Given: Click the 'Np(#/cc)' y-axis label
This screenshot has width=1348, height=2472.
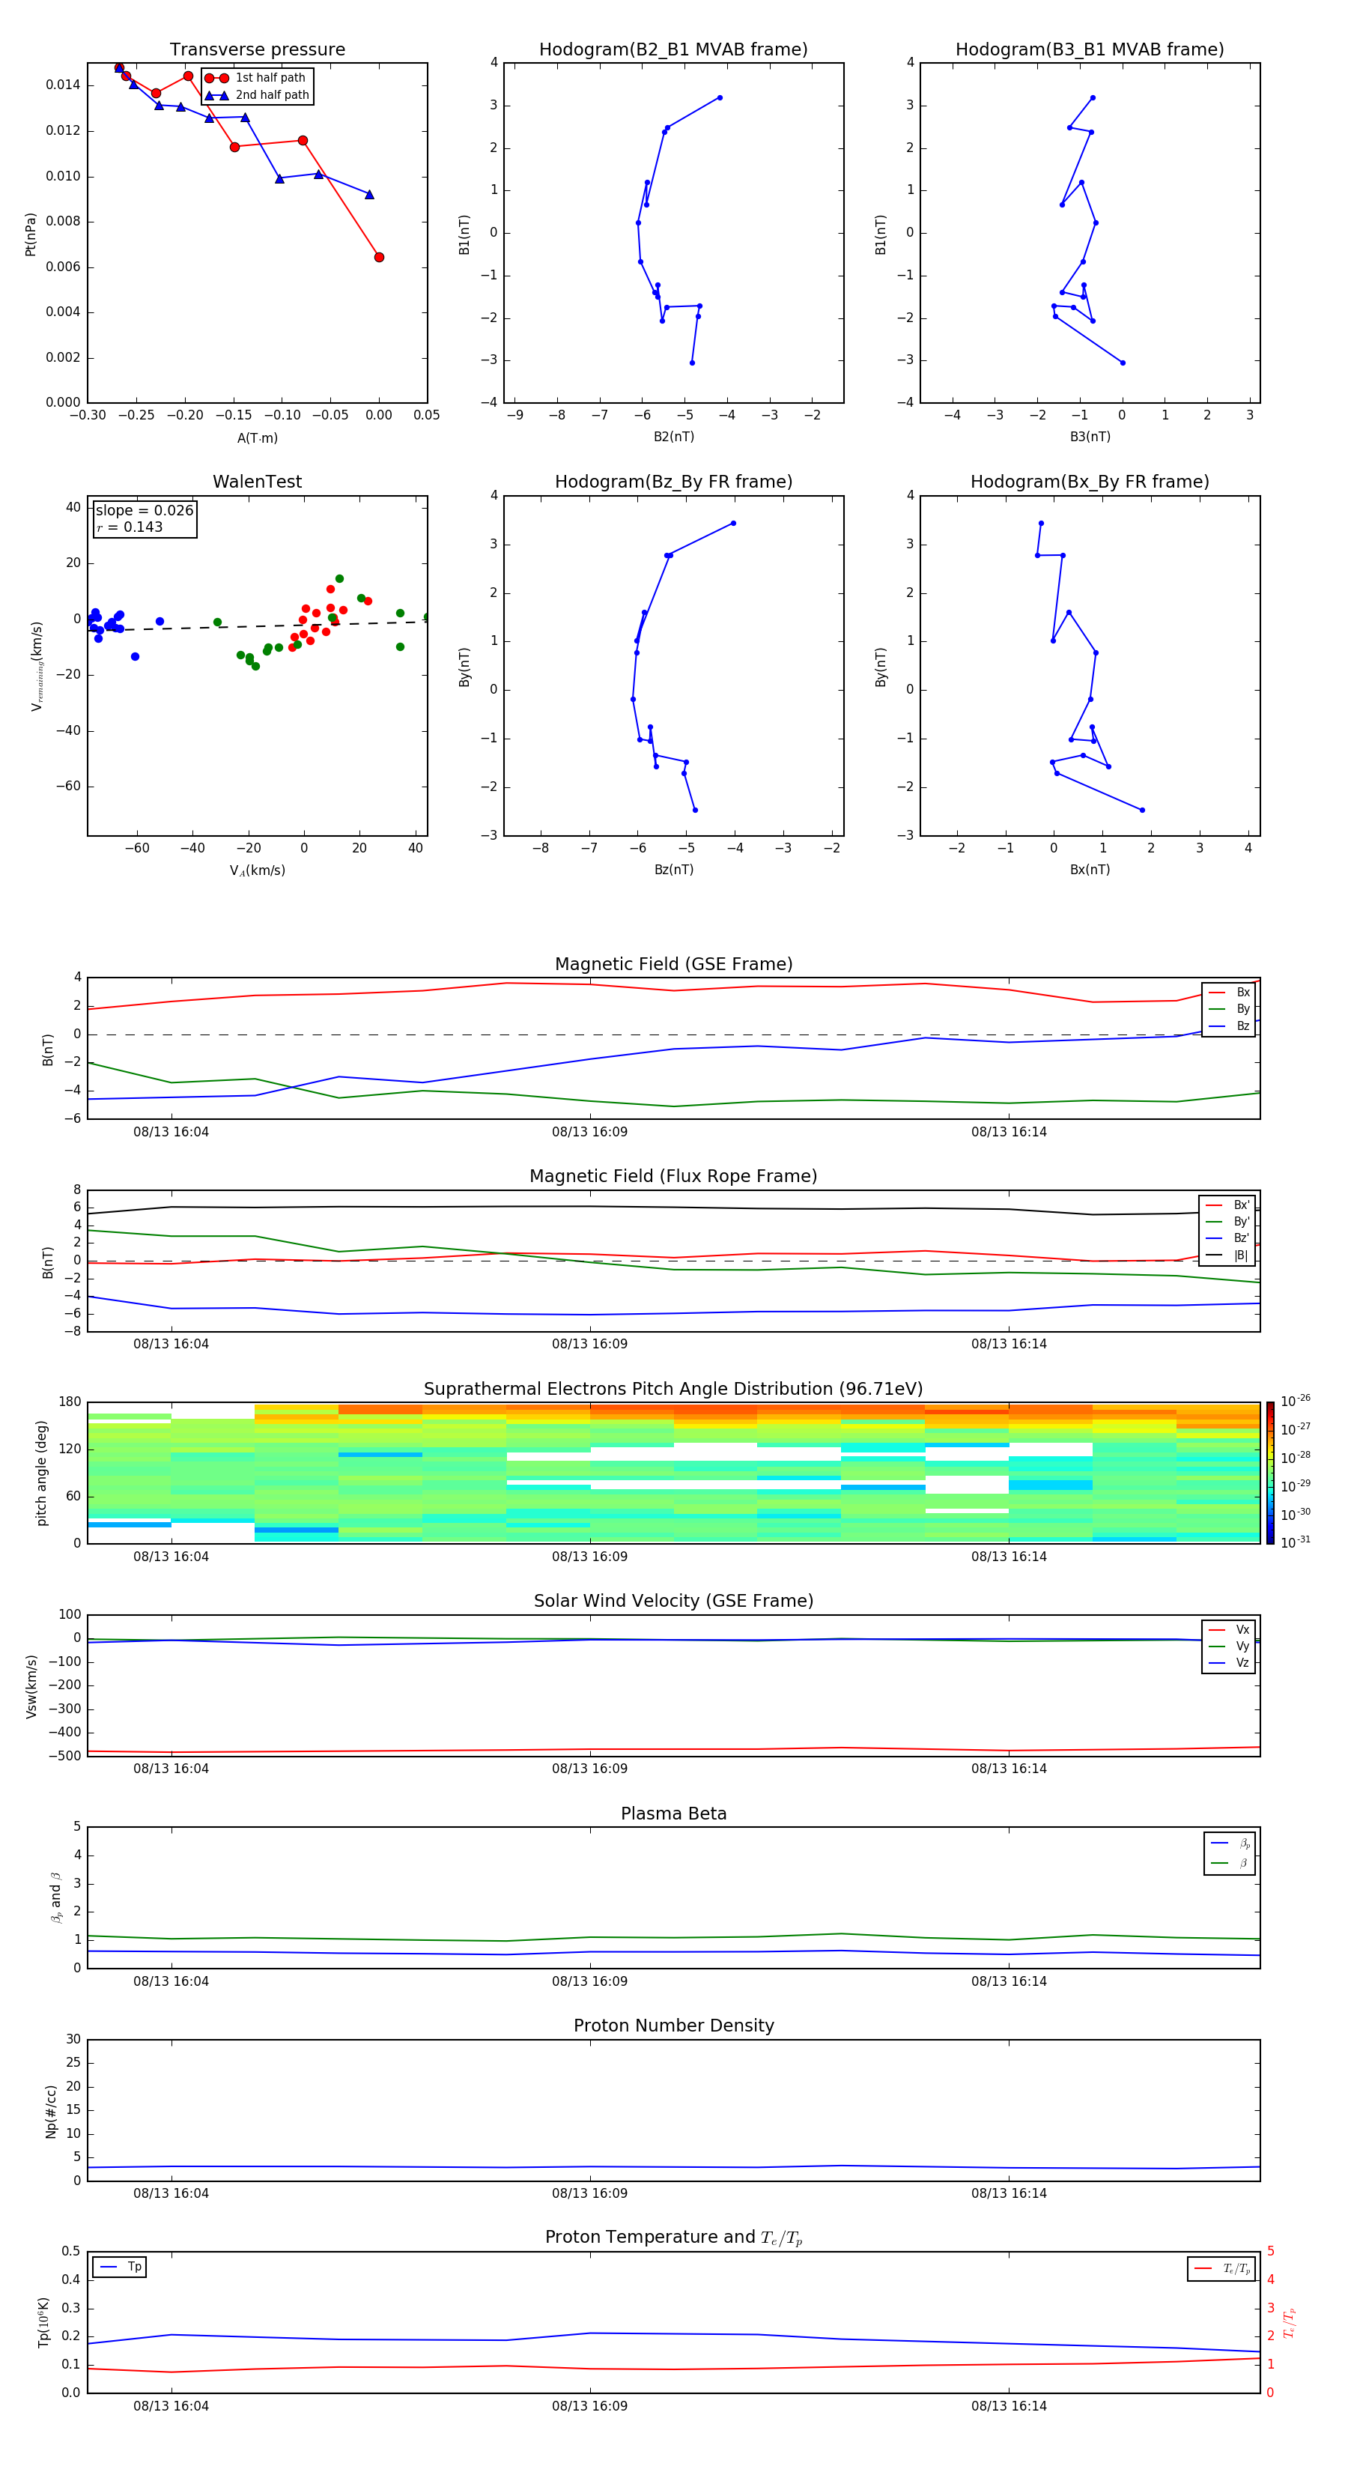Looking at the screenshot, I should [x=51, y=2111].
